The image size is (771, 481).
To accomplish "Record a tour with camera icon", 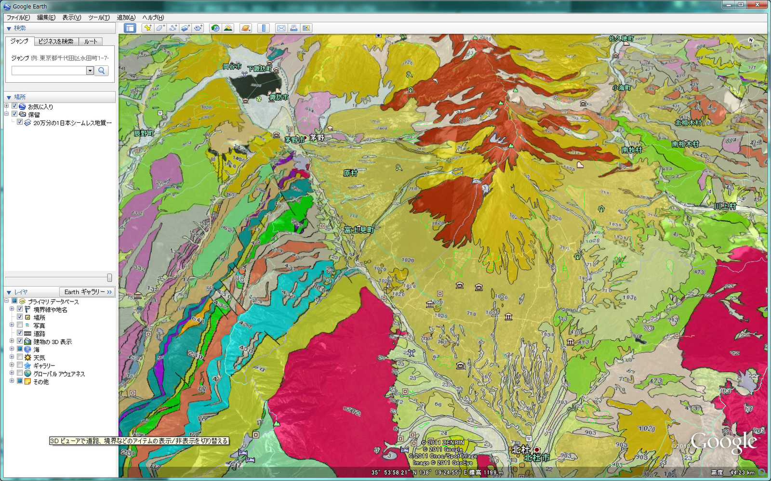I will 198,28.
